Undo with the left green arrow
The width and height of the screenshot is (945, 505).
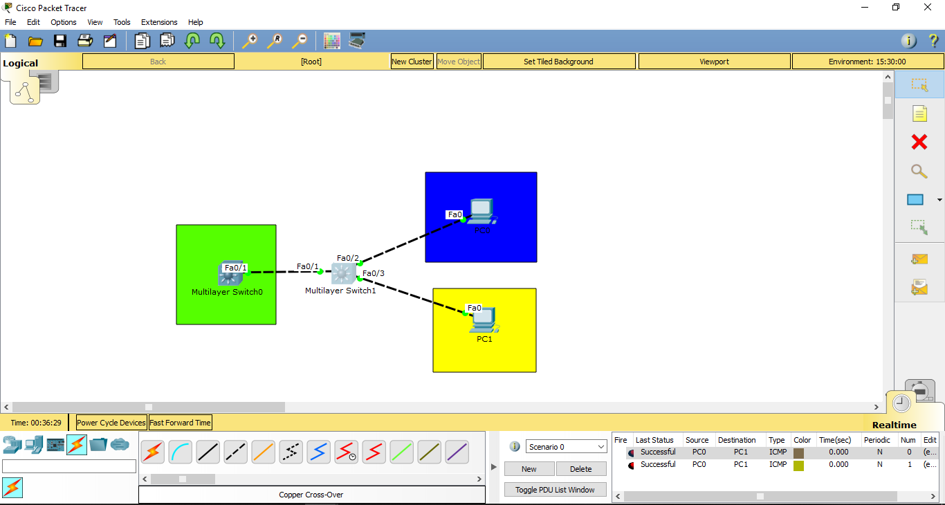192,41
